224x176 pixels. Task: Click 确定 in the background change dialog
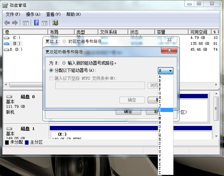[x=128, y=112]
